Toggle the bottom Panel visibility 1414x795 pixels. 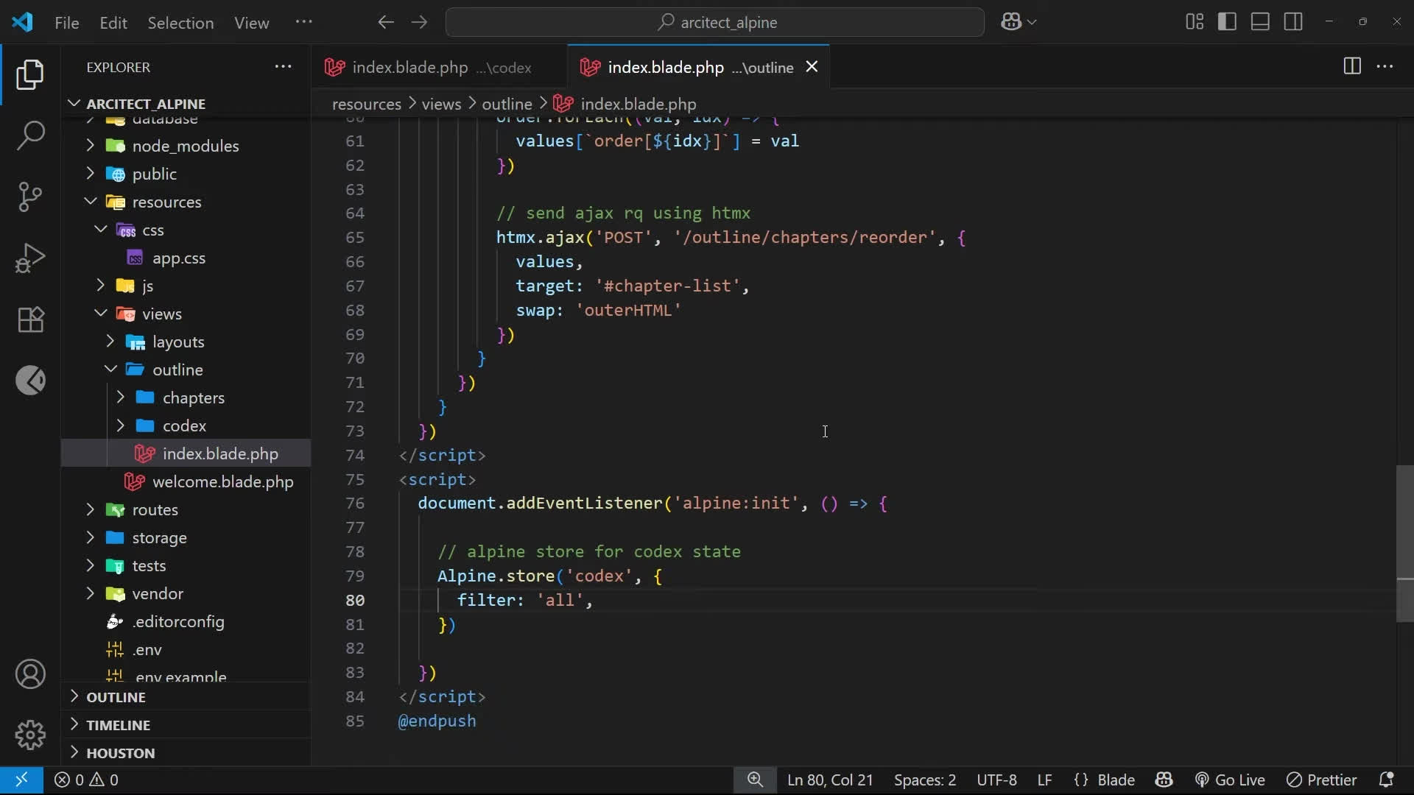pyautogui.click(x=1260, y=22)
